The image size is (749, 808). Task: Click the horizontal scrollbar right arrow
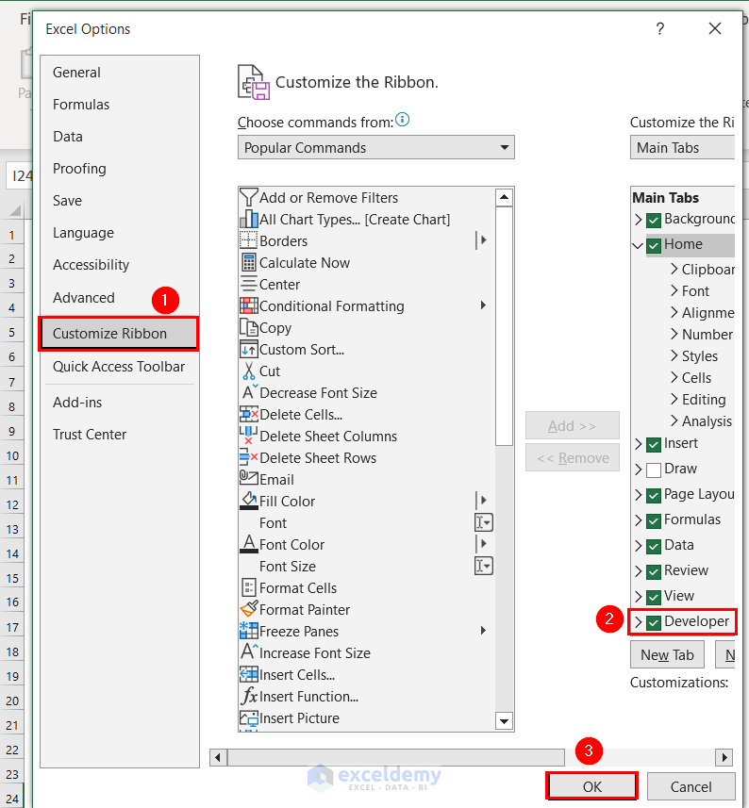click(724, 757)
